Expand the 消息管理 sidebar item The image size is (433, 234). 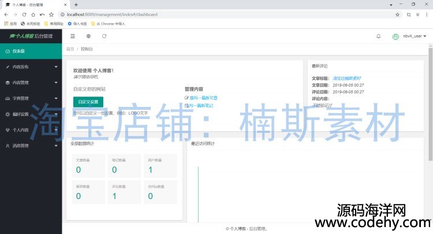[x=31, y=146]
